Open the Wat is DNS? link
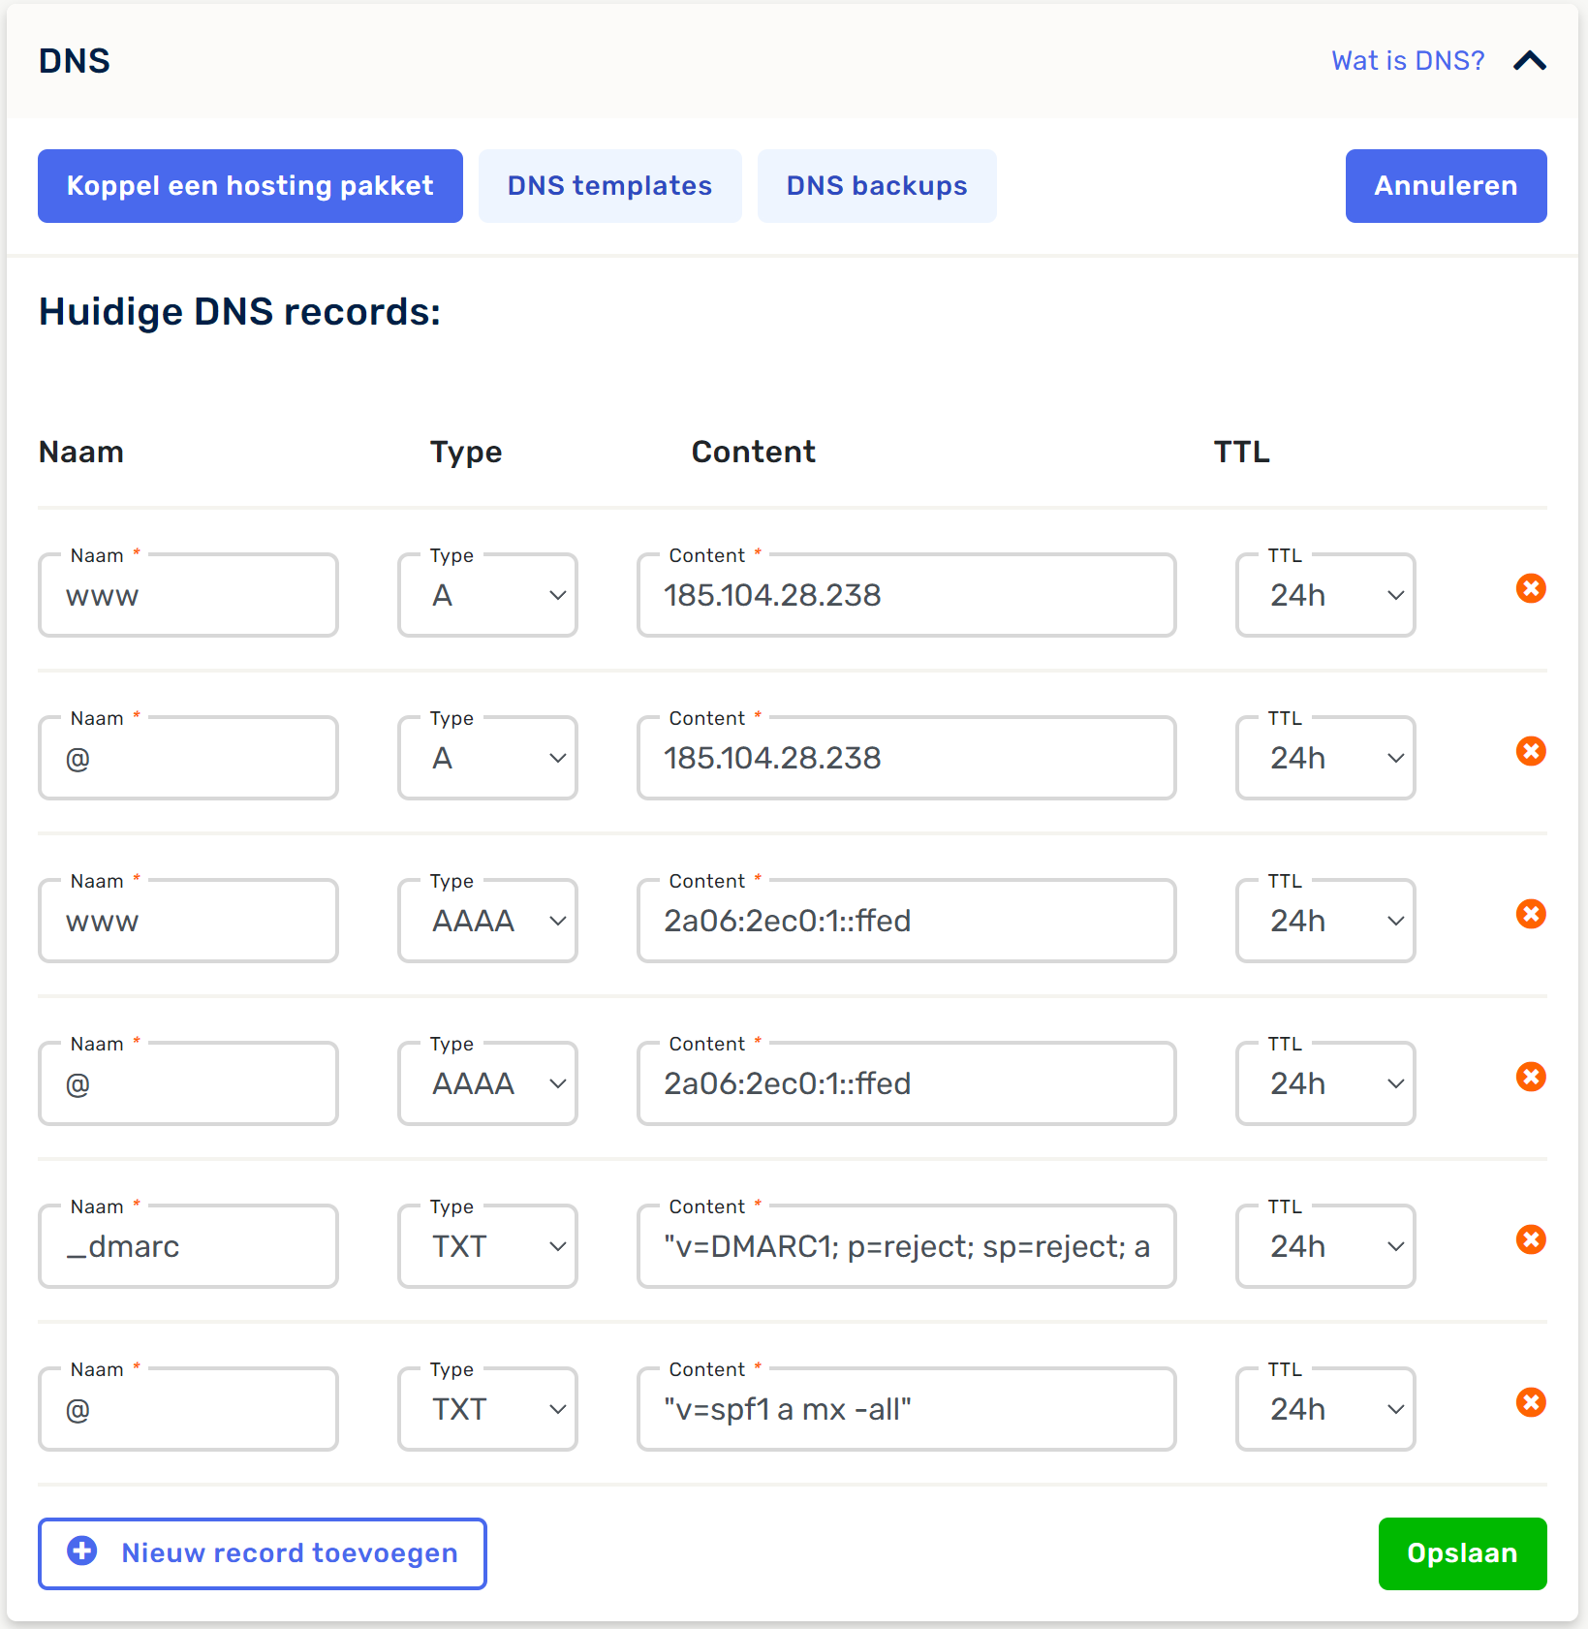Image resolution: width=1588 pixels, height=1629 pixels. (1407, 61)
